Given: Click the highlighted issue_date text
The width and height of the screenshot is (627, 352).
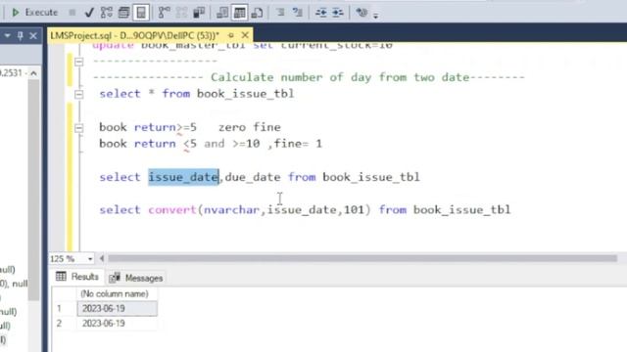Looking at the screenshot, I should pos(183,177).
